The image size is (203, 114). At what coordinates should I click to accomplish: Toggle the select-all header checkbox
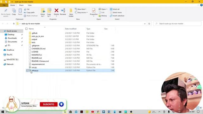[x=26, y=29]
